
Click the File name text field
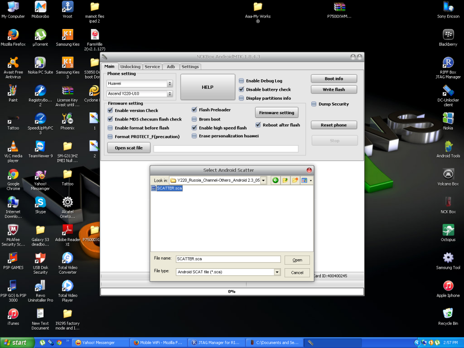point(228,259)
